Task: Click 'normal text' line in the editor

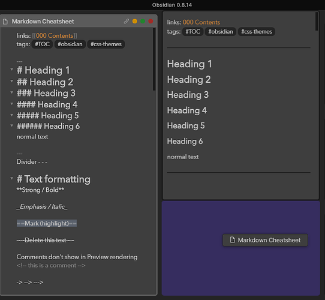Action: pyautogui.click(x=32, y=137)
